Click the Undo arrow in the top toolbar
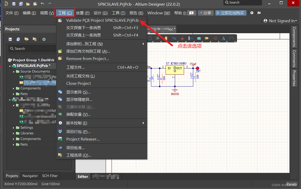The height and width of the screenshot is (189, 301). 42,3
